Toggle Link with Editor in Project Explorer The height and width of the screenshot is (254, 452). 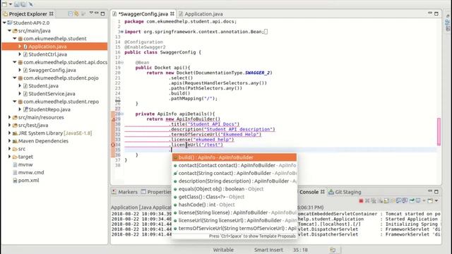[x=76, y=13]
